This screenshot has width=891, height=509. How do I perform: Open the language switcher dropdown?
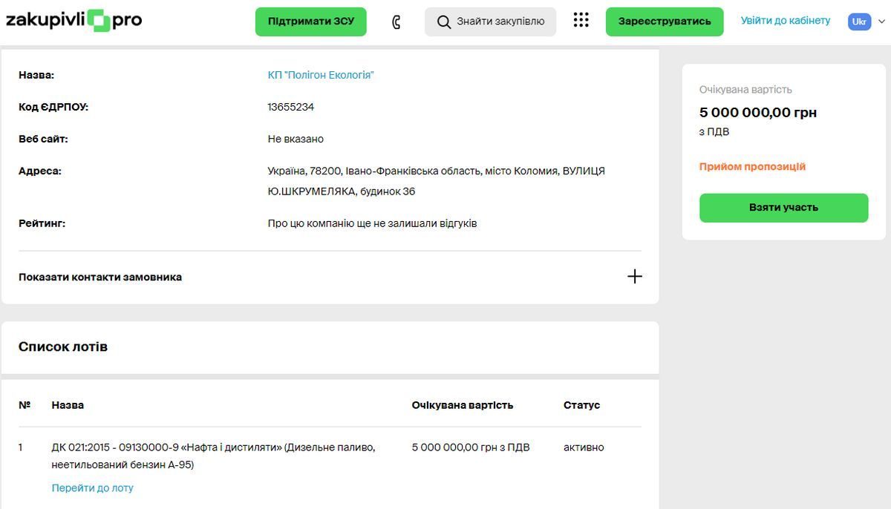[865, 22]
